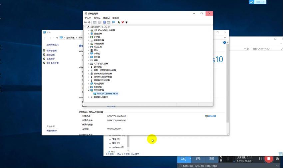Click the up arrow in System window address bar

point(57,38)
